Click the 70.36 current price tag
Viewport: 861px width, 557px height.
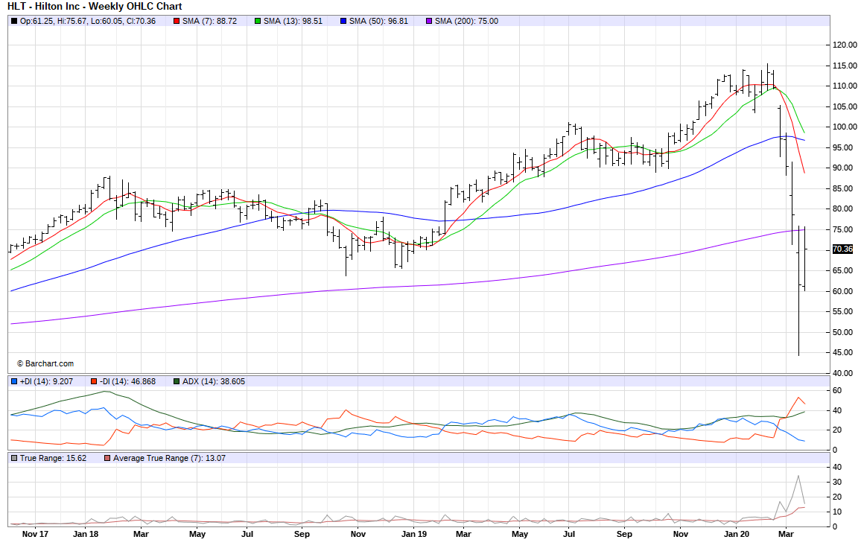pos(842,249)
